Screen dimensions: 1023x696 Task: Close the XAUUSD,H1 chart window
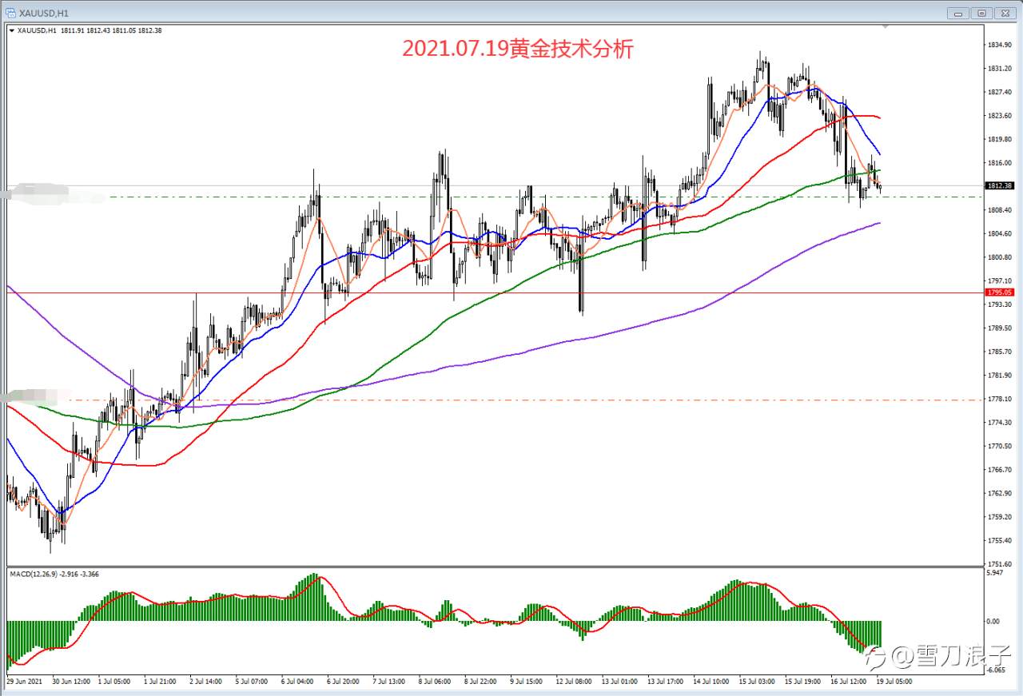click(1005, 13)
